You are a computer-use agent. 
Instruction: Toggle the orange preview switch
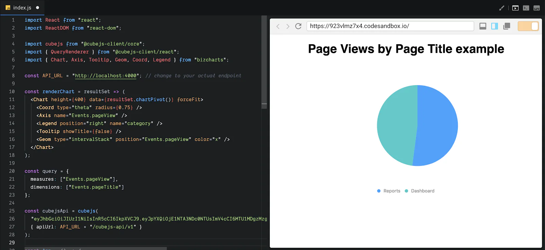[x=528, y=26]
